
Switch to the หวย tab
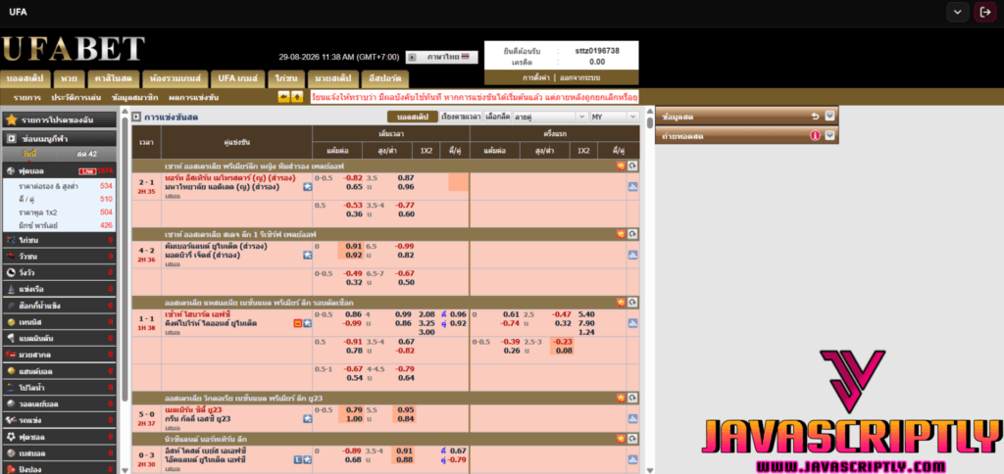pyautogui.click(x=70, y=78)
